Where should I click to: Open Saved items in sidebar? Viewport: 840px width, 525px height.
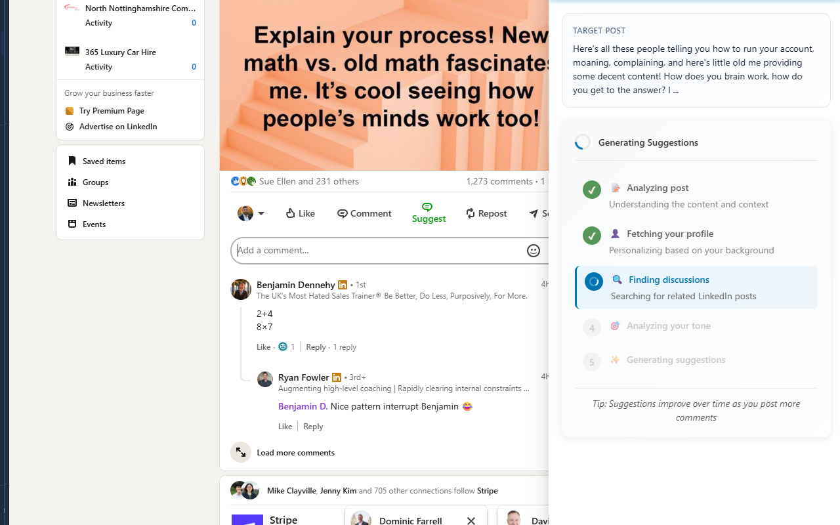[104, 161]
